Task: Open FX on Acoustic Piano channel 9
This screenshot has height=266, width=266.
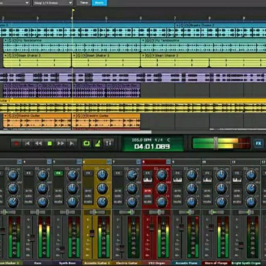Action: coord(177,173)
